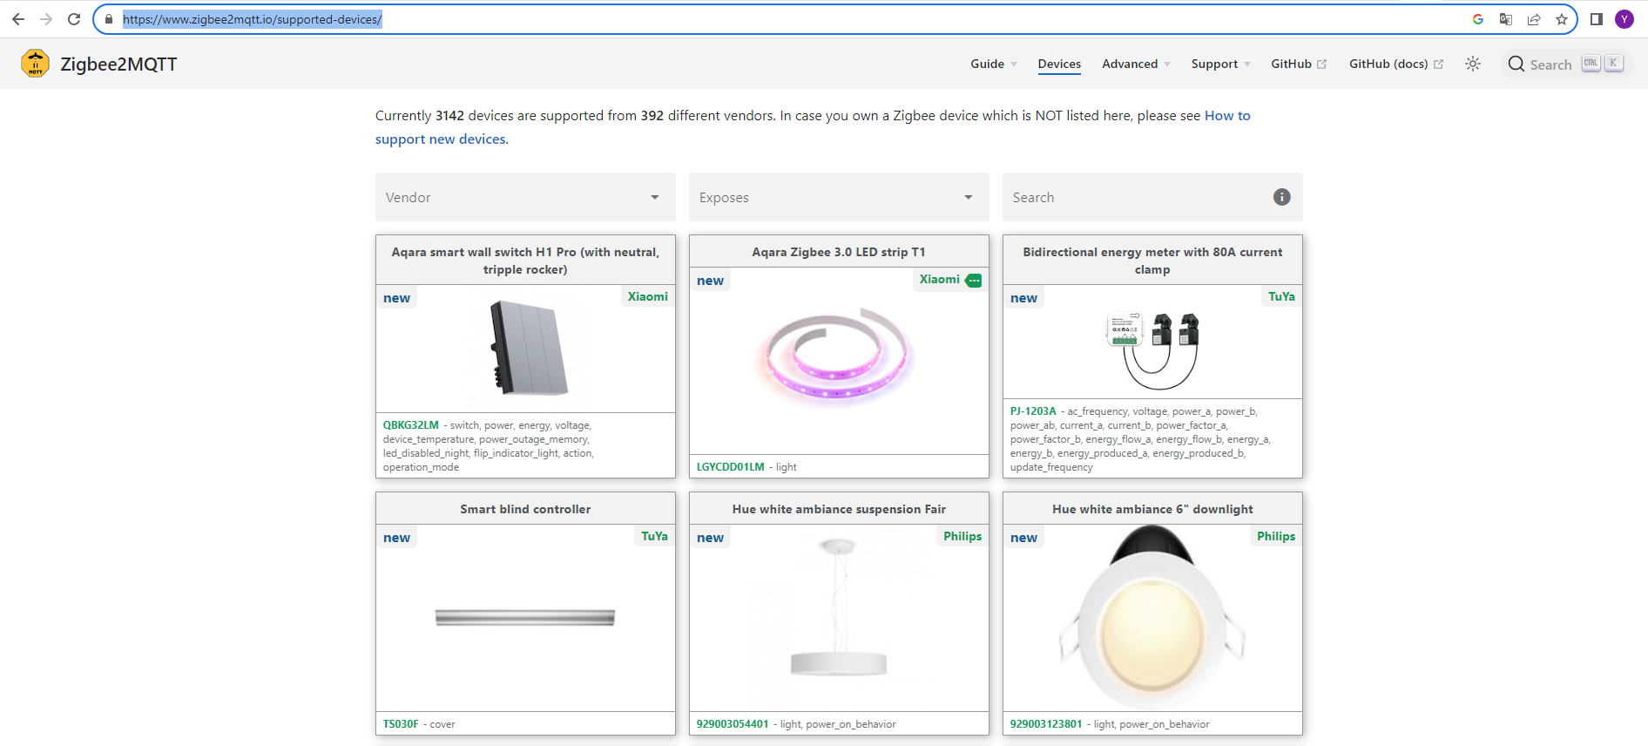
Task: Click the 'new' badge on LED strip card
Action: [710, 281]
